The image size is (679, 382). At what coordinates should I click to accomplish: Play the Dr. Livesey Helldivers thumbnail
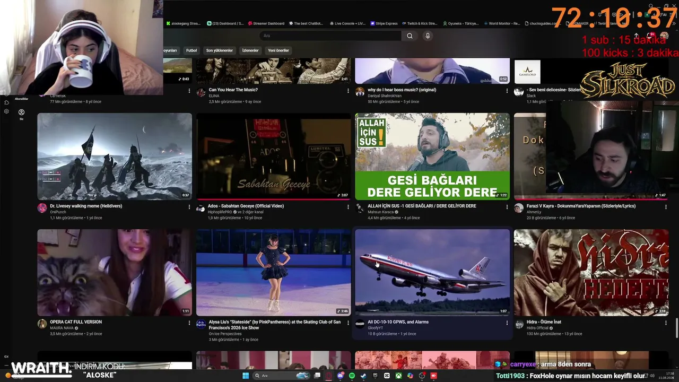click(115, 157)
